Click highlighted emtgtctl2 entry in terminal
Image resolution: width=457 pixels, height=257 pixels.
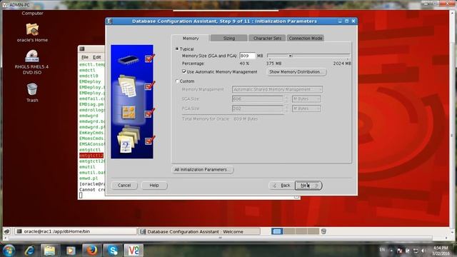(91, 156)
